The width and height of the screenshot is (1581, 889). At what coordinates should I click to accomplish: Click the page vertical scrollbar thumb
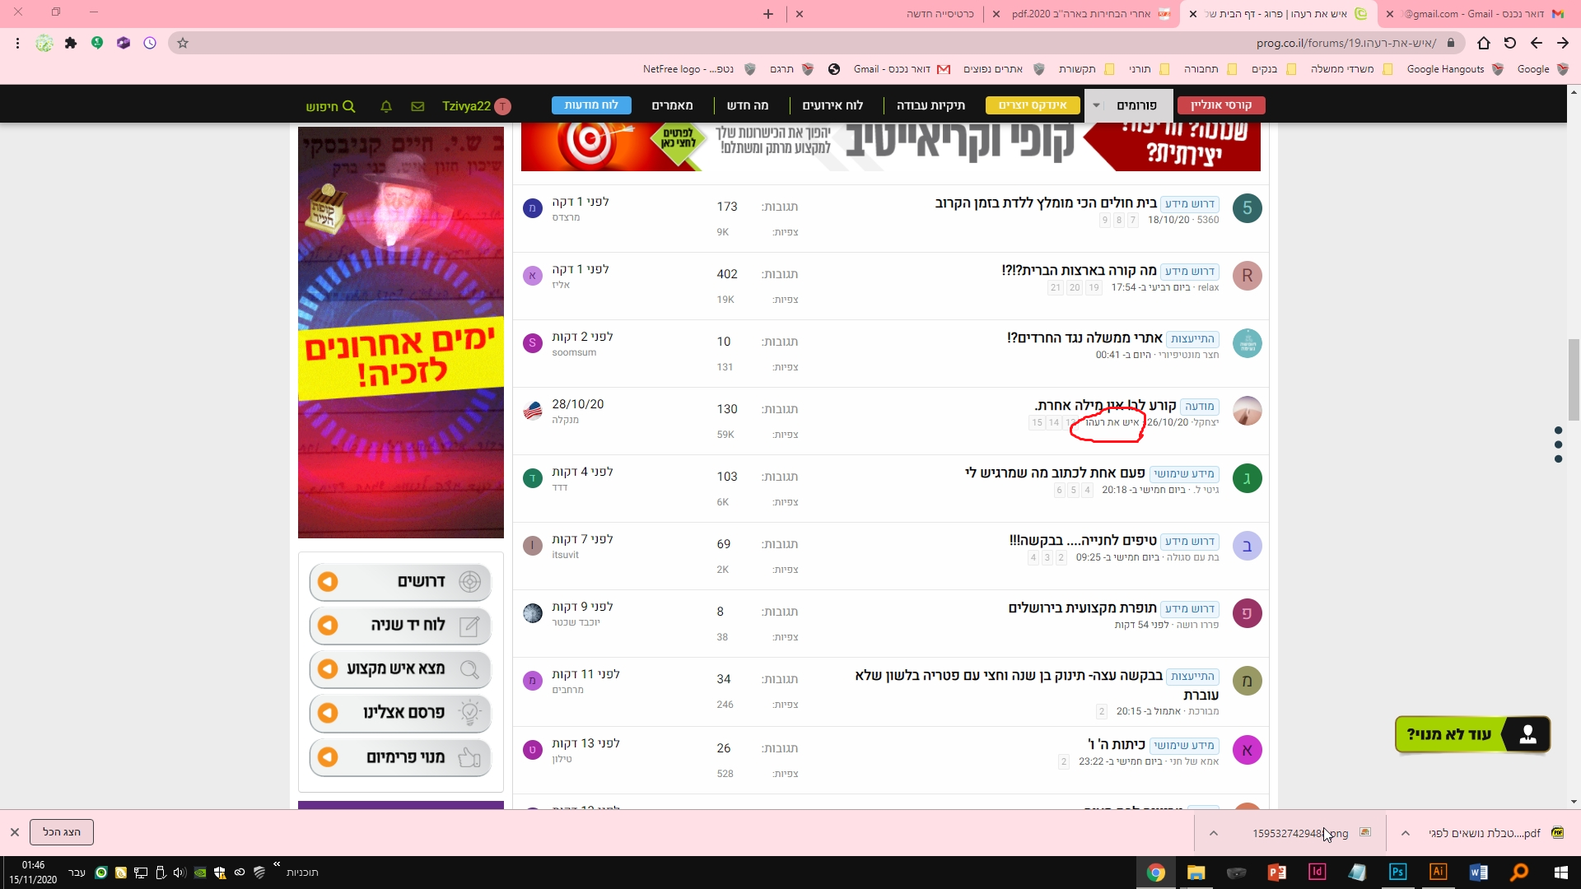tap(1574, 379)
